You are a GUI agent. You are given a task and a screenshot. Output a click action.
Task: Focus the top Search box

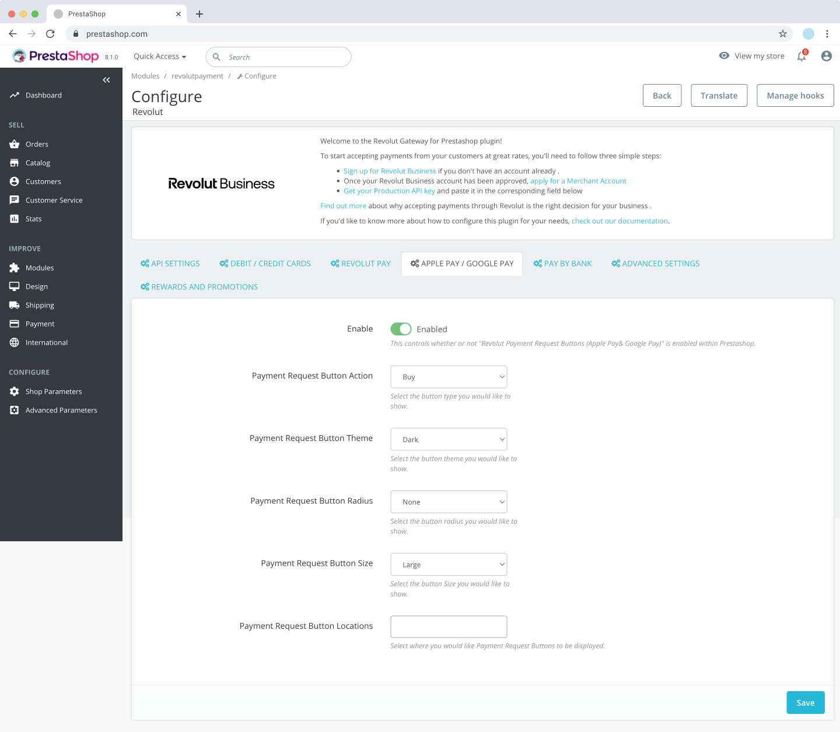pyautogui.click(x=278, y=57)
